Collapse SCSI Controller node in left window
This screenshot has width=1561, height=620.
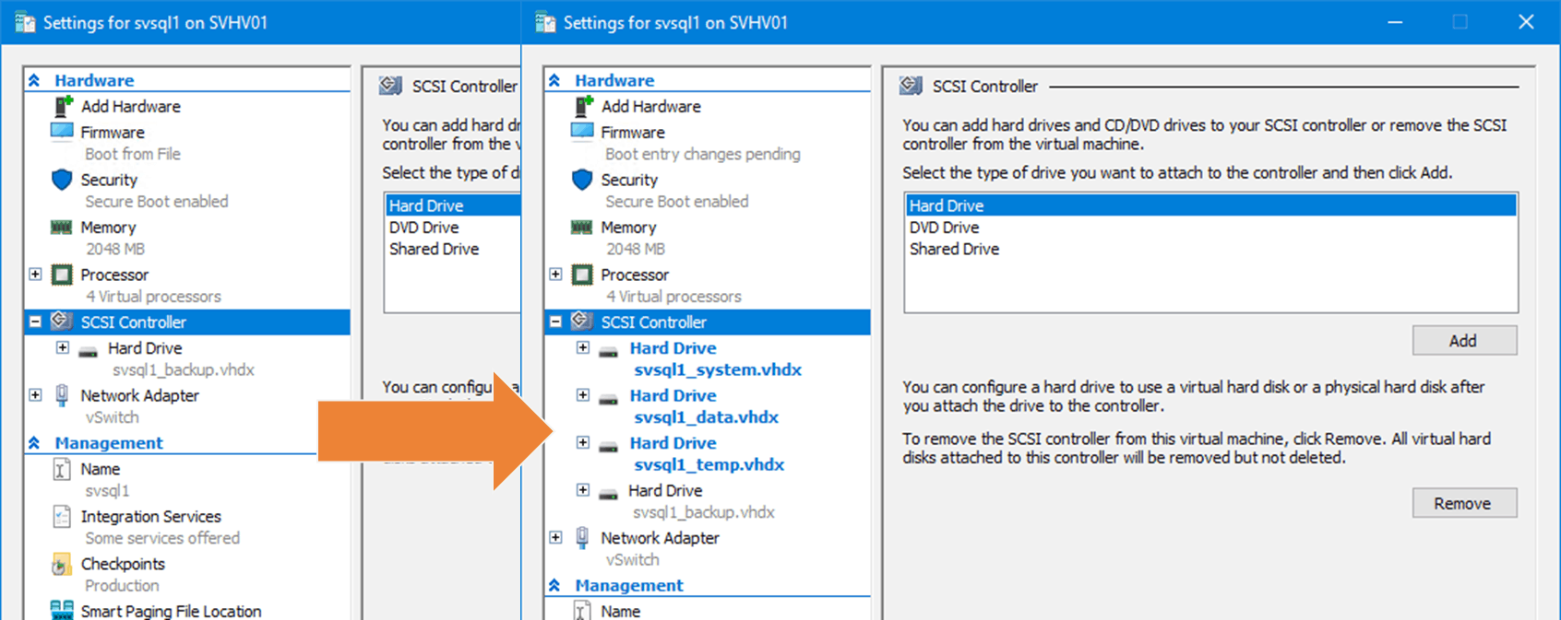(x=35, y=322)
